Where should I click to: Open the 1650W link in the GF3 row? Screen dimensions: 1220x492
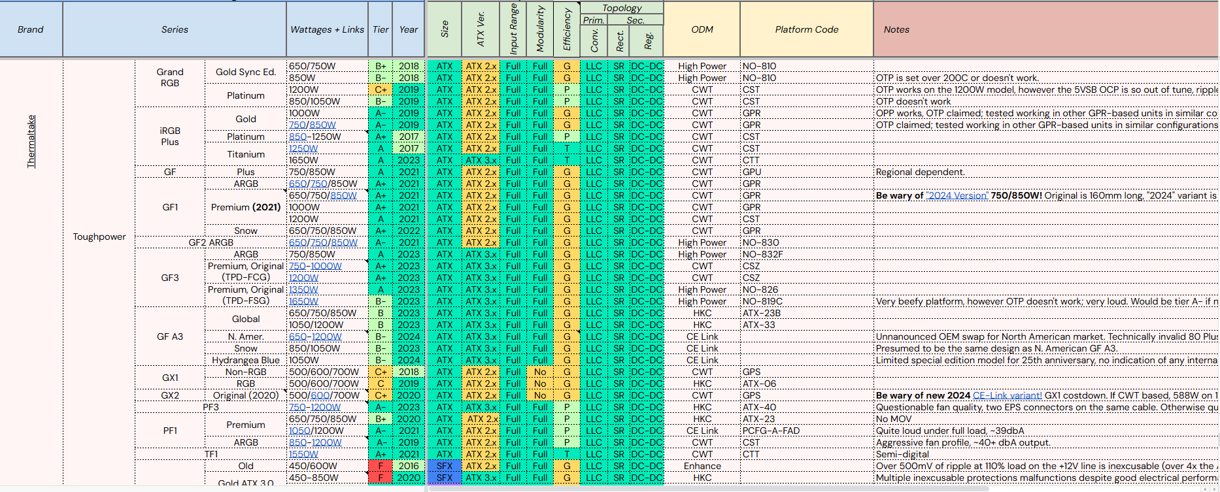click(303, 301)
